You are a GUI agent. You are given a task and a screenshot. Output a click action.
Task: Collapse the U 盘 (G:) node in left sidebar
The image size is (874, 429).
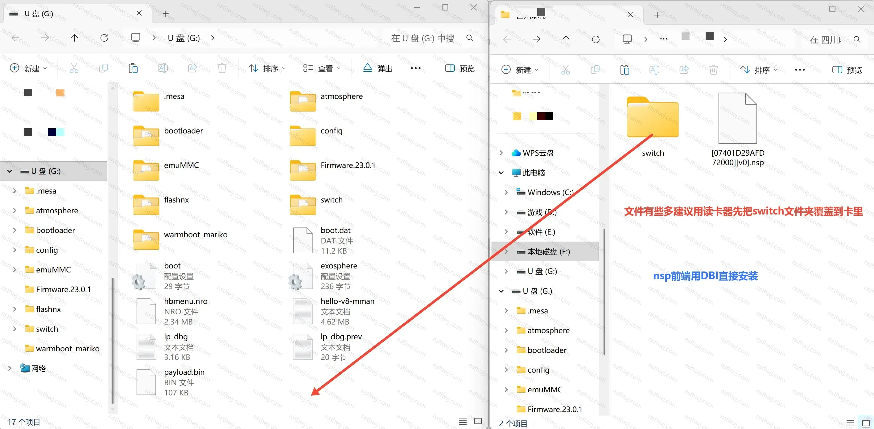pos(10,171)
